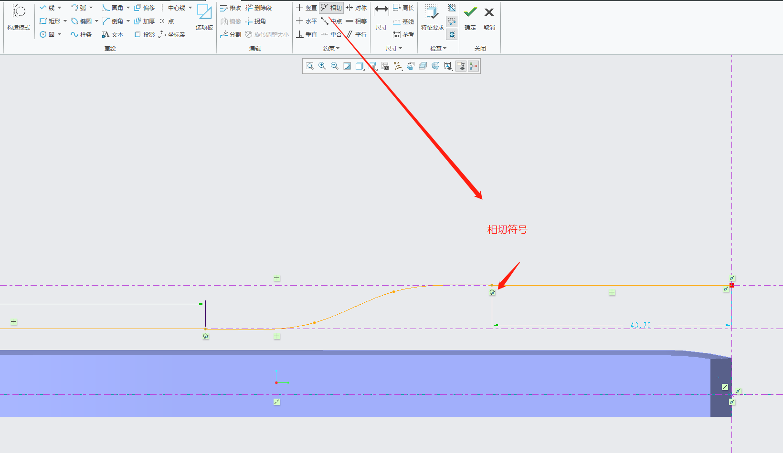Select the 中心线 centerline tool
This screenshot has height=453, width=783.
pyautogui.click(x=172, y=8)
